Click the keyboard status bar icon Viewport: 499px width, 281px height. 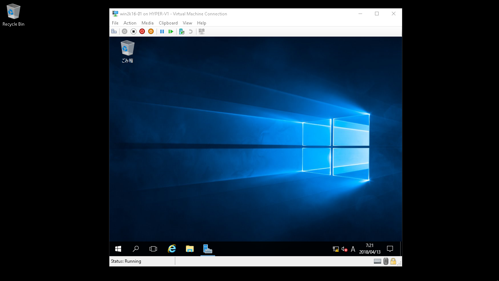[378, 261]
